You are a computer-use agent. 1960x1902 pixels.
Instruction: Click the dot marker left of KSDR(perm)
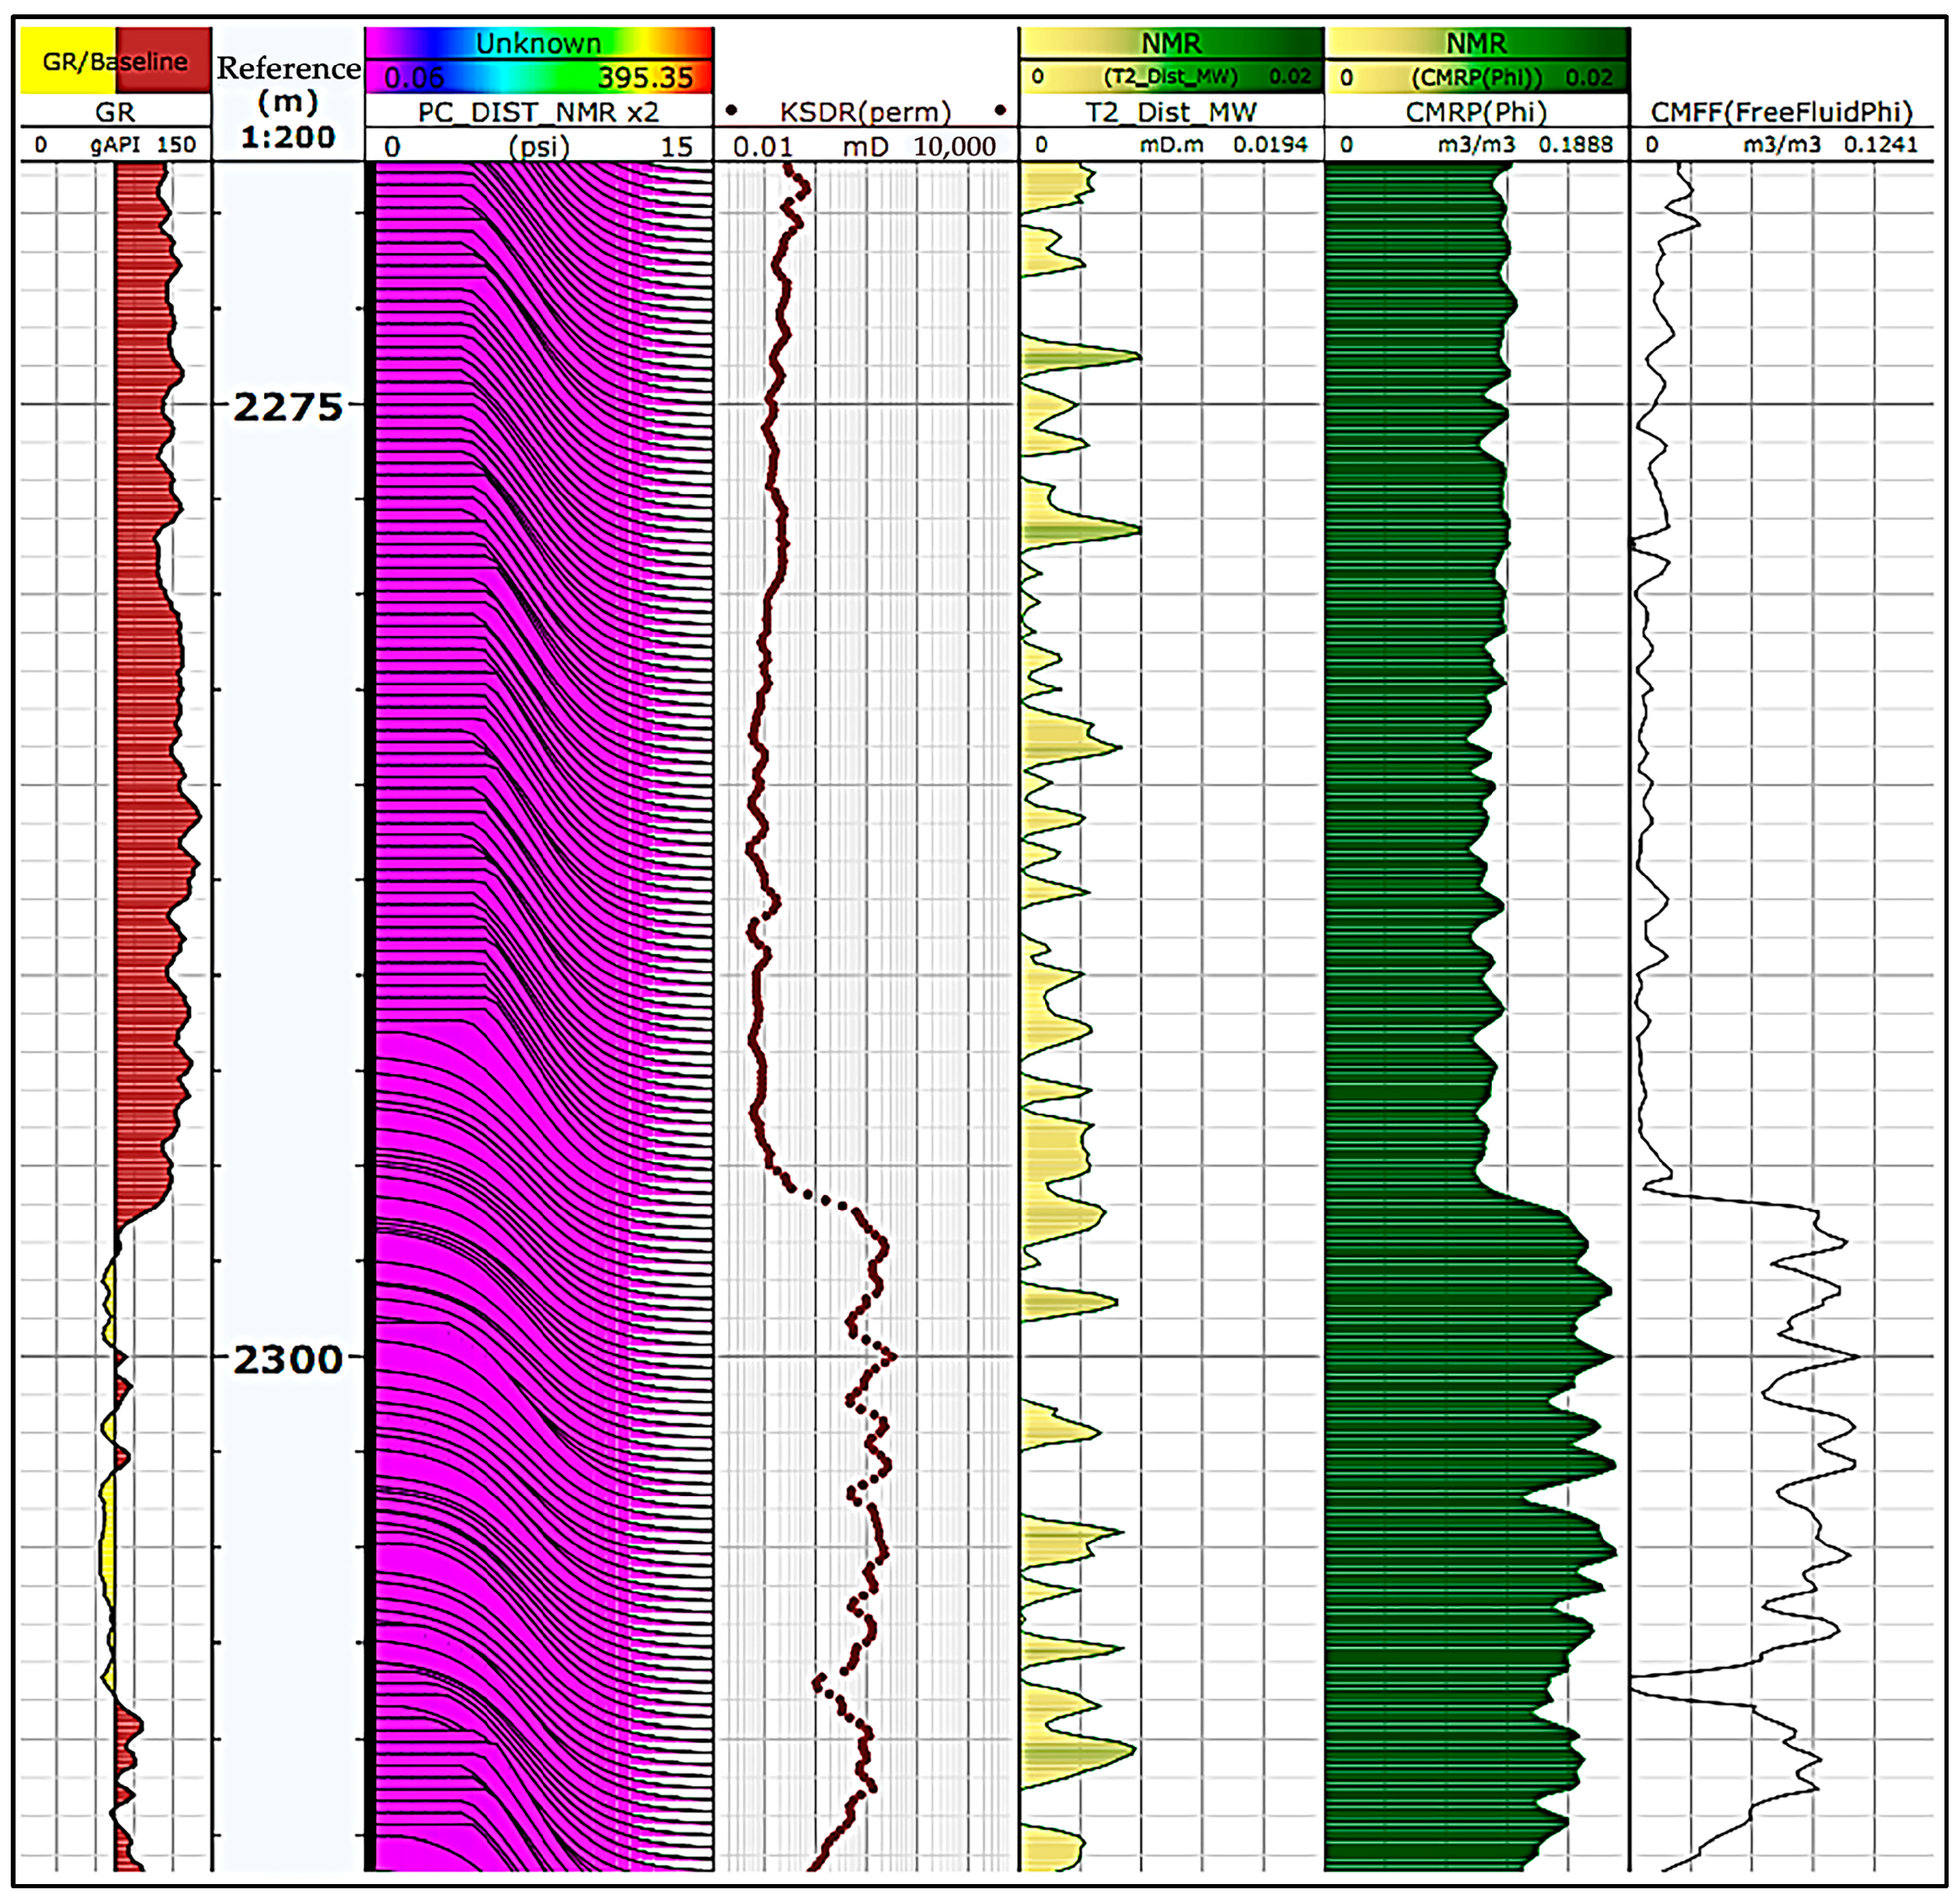tap(732, 110)
